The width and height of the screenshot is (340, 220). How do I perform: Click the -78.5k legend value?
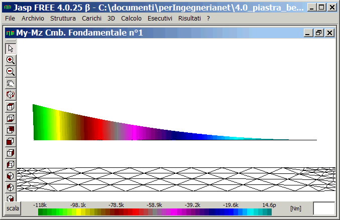tap(116, 205)
